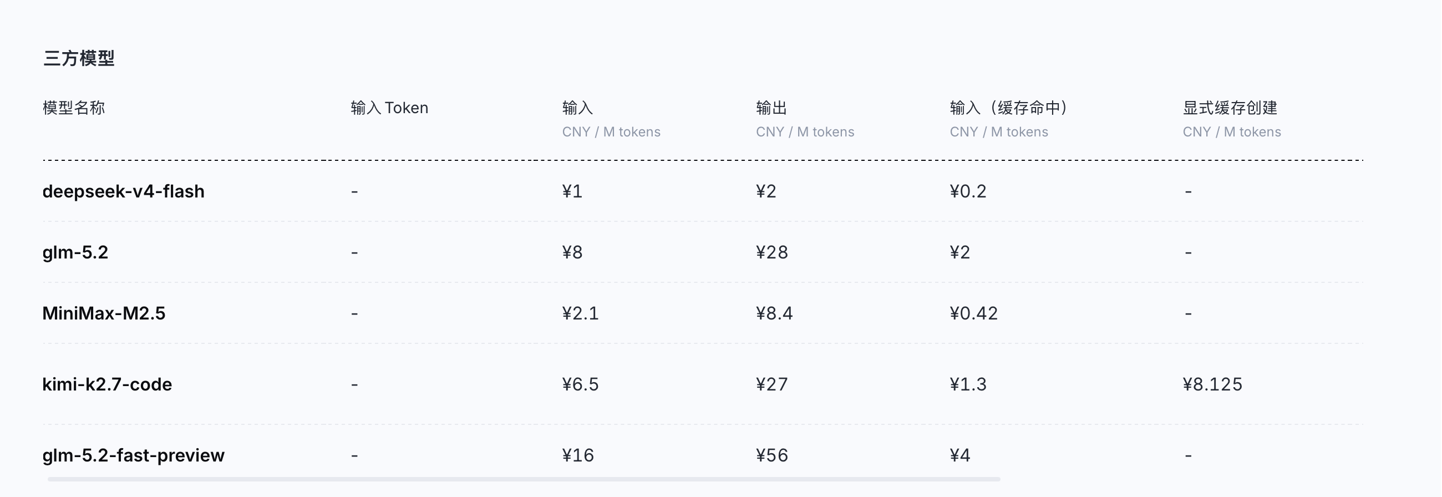Click the 输入 Token column header
Image resolution: width=1442 pixels, height=497 pixels.
pos(389,108)
